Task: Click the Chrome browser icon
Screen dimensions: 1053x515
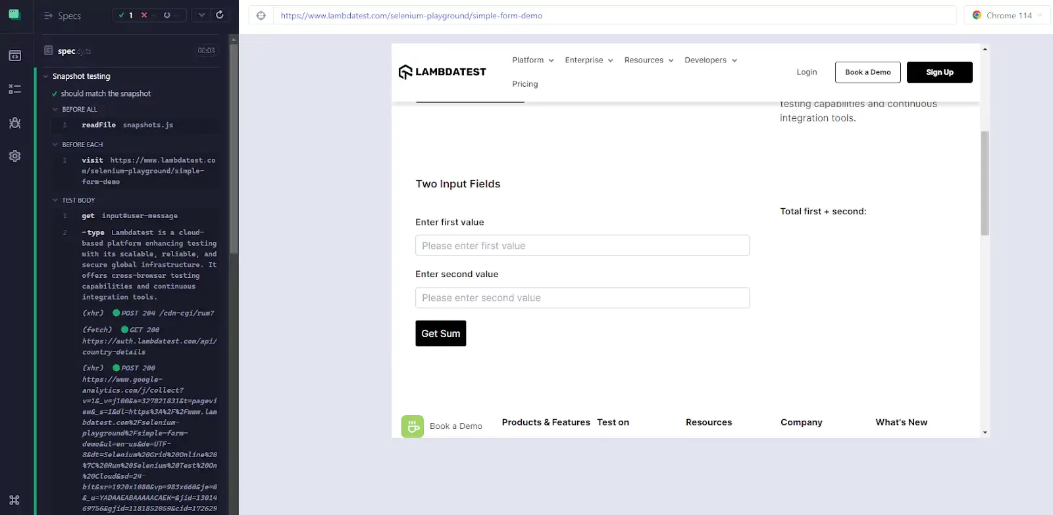Action: [977, 15]
